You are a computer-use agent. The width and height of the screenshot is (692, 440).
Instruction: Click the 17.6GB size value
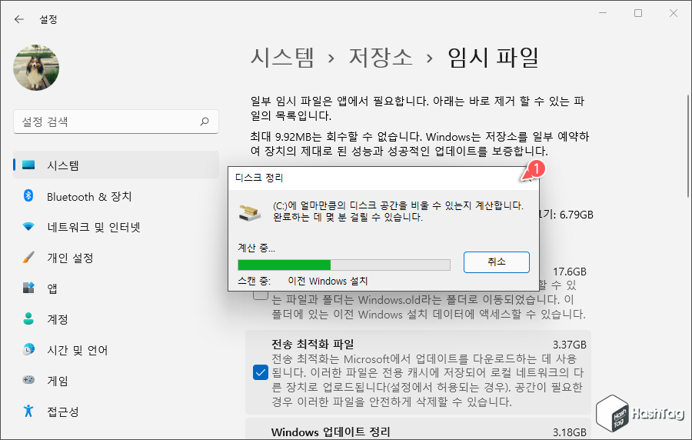(569, 272)
